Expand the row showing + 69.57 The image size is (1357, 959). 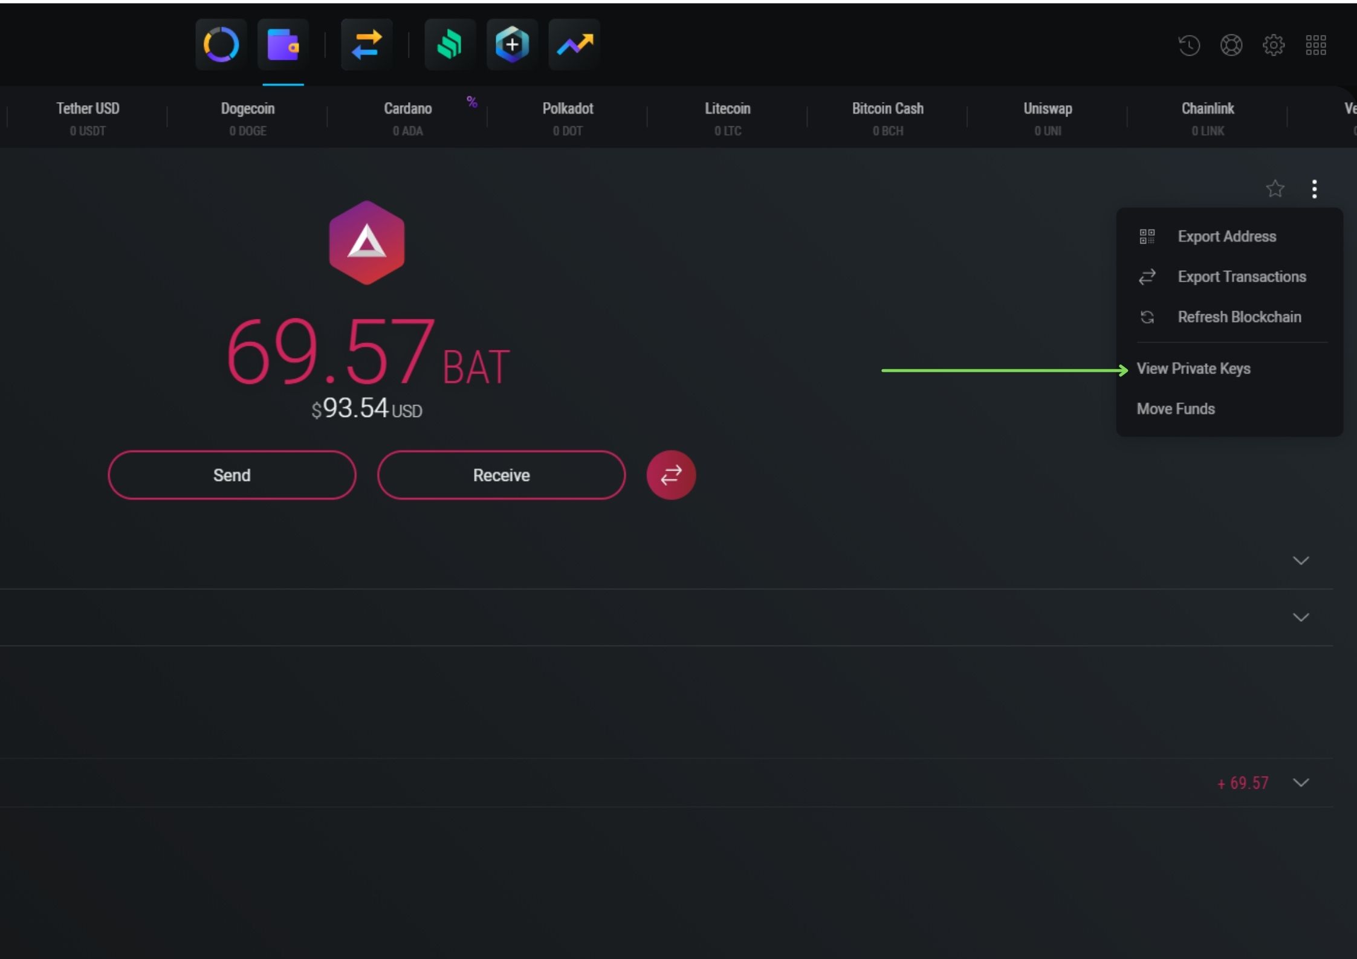tap(1301, 783)
